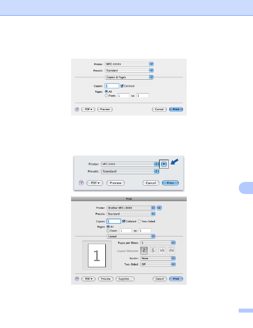The image size is (253, 328).
Task: Open PDF menu in expanded Print dialog
Action: click(x=88, y=279)
